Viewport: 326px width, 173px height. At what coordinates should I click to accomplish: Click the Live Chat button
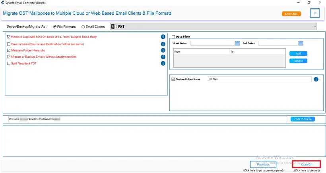tap(291, 13)
